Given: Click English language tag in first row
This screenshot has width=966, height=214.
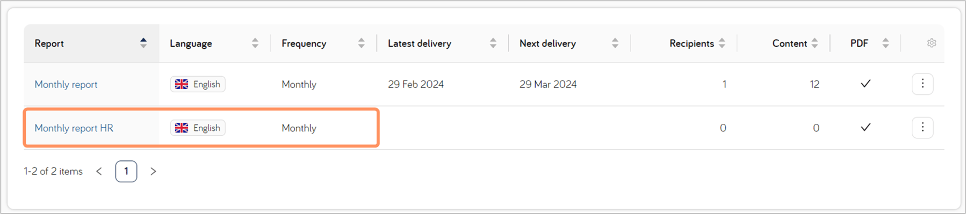Looking at the screenshot, I should coord(198,84).
